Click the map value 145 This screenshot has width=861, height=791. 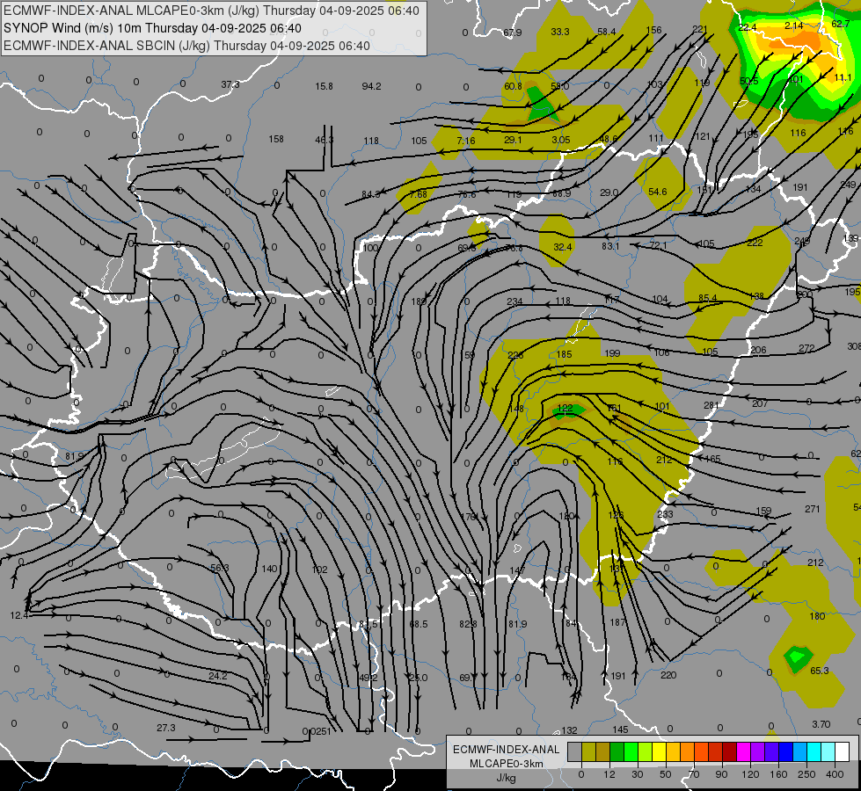pyautogui.click(x=620, y=729)
